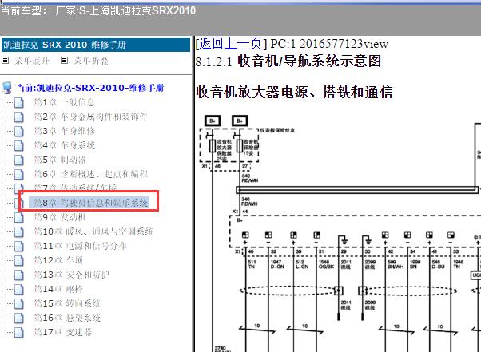
Task: Click the page icon beside 第17章
Action: pyautogui.click(x=18, y=332)
